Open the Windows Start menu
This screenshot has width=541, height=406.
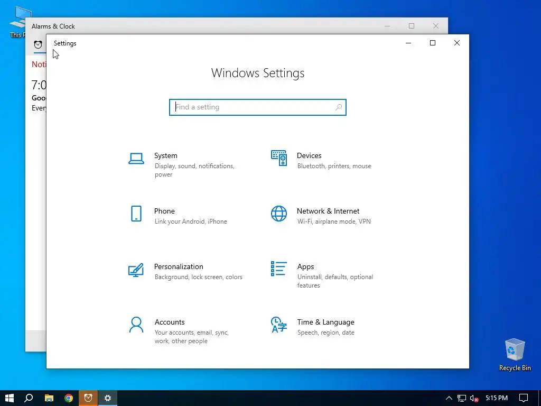[10, 398]
